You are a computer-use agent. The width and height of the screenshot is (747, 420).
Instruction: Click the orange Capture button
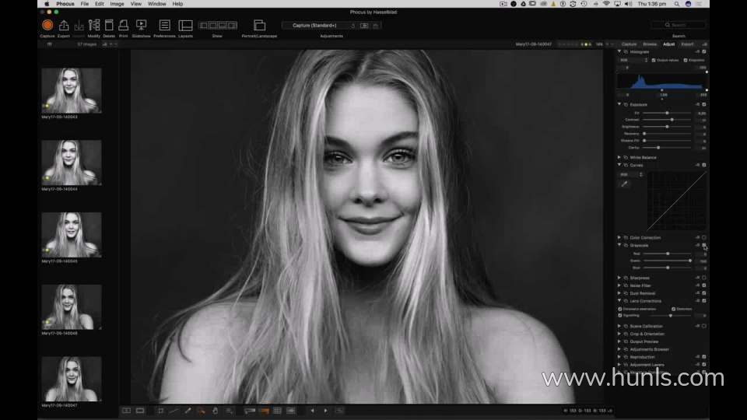click(x=47, y=25)
